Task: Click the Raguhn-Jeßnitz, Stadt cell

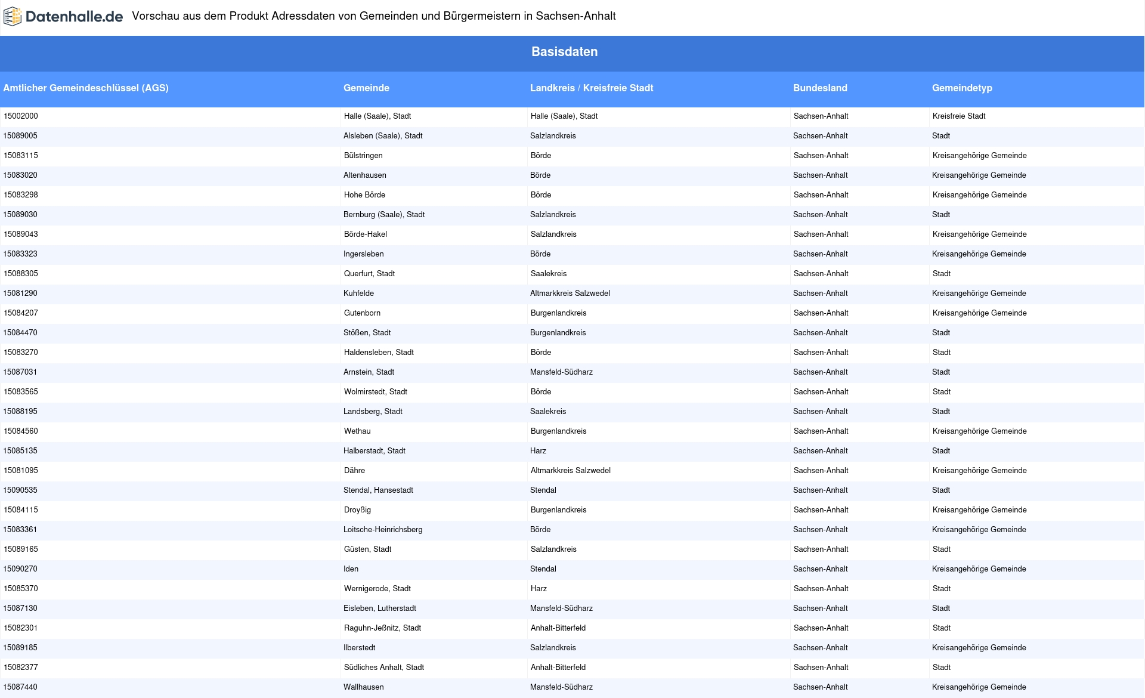Action: [x=382, y=628]
